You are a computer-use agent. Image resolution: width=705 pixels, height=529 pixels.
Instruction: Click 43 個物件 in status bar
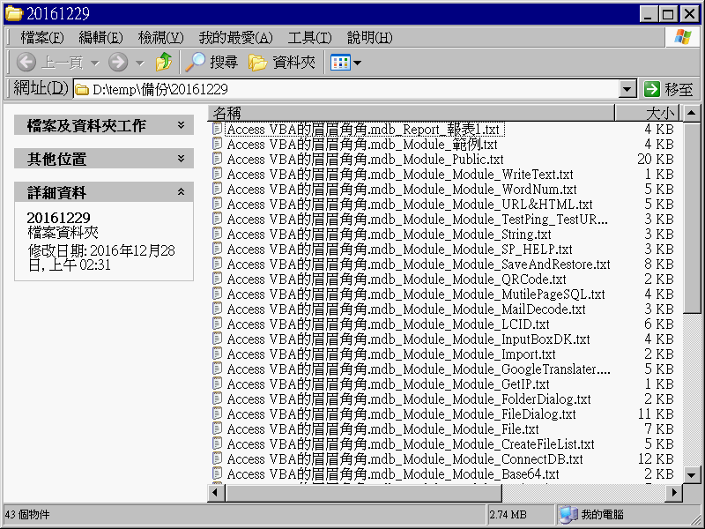27,515
